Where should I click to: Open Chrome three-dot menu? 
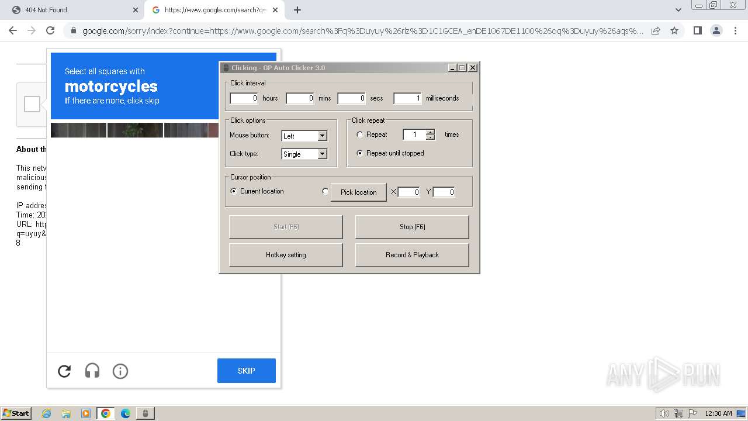pos(735,30)
